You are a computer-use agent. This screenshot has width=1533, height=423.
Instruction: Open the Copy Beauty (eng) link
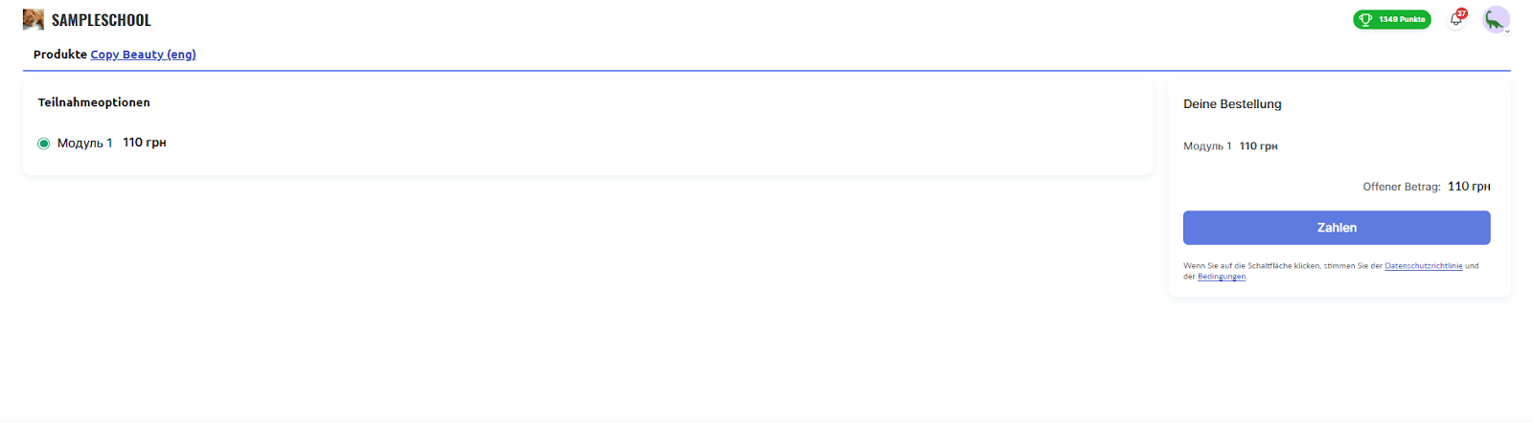143,55
